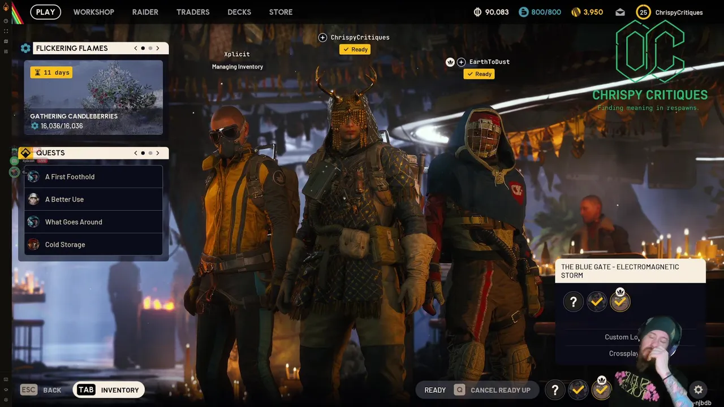The image size is (724, 407).
Task: Open the What Goes Around quest
Action: click(93, 222)
